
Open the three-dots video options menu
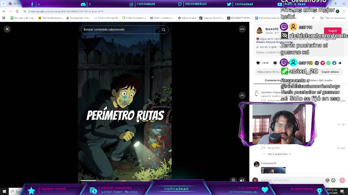pyautogui.click(x=242, y=29)
